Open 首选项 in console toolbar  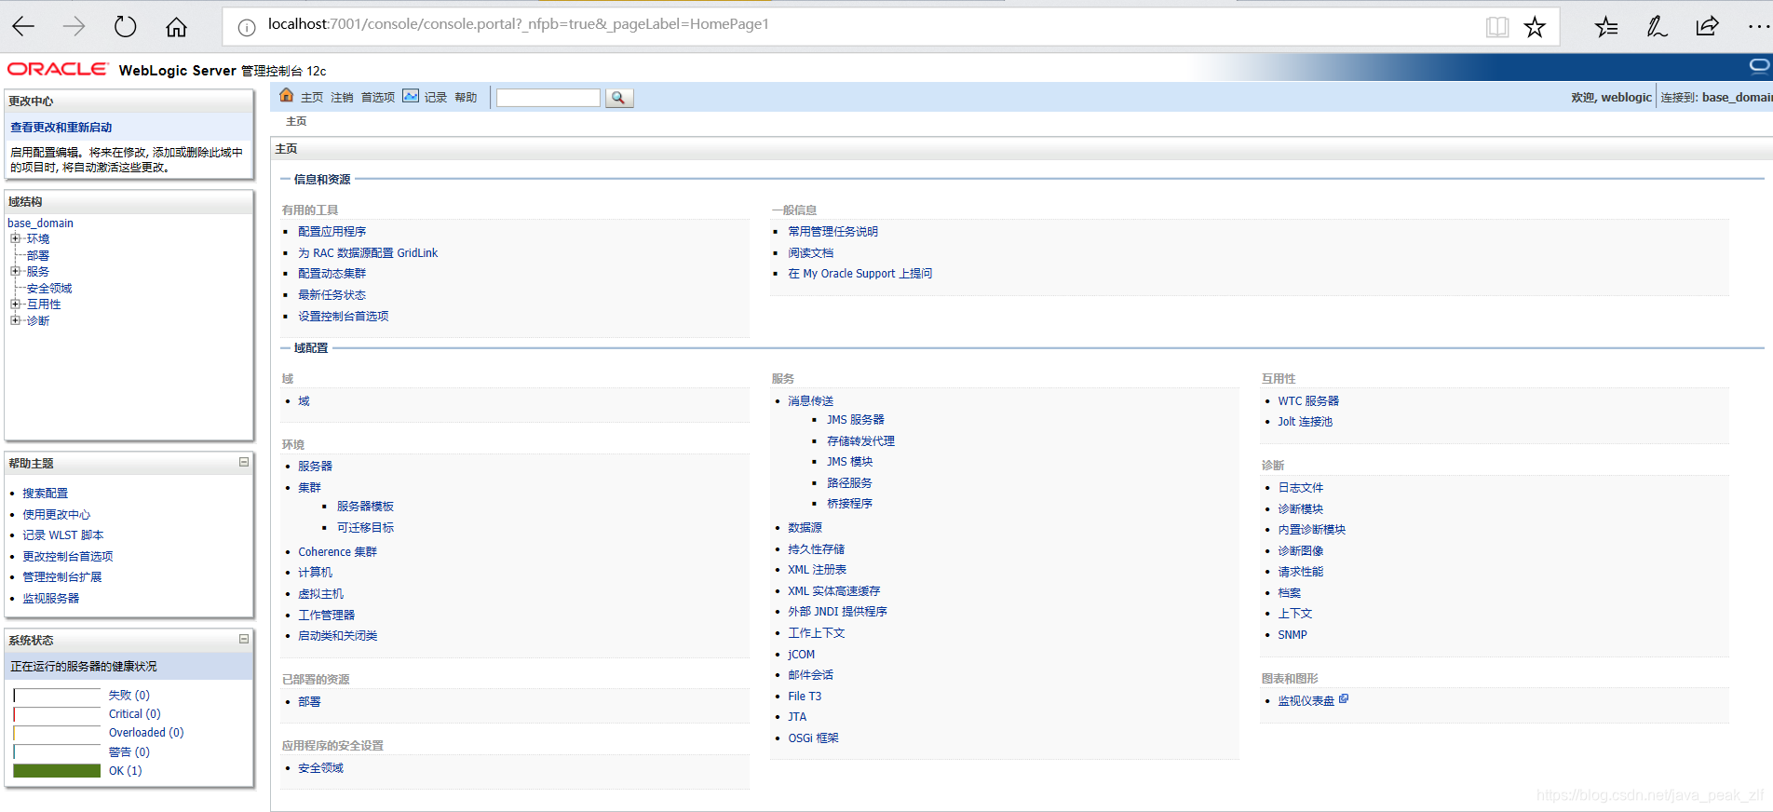378,97
